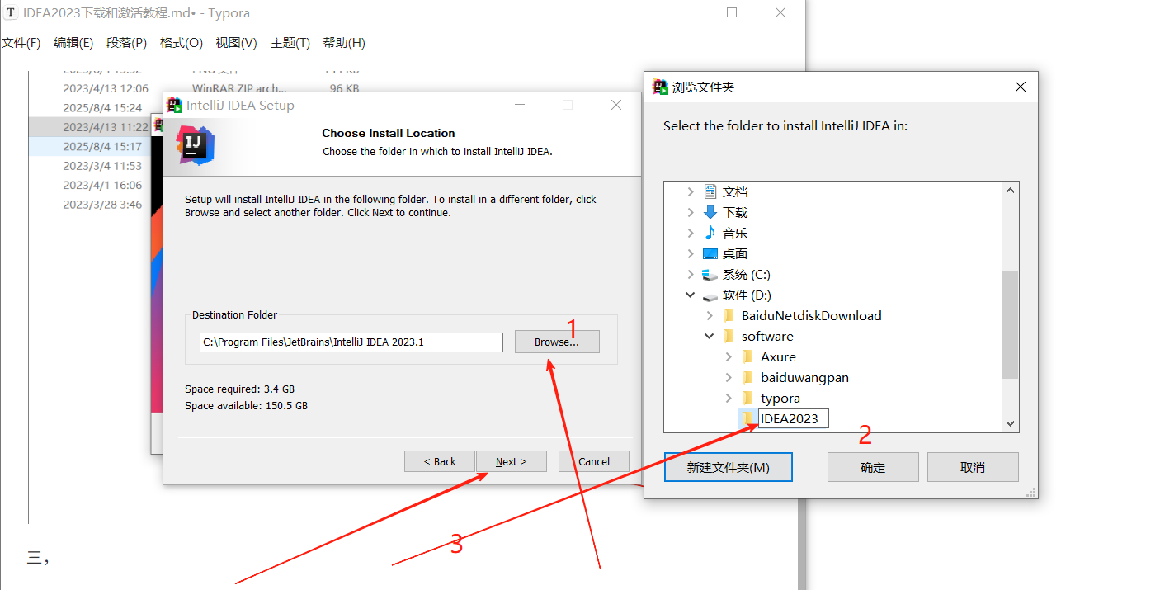Select the 桌面 desktop icon
The width and height of the screenshot is (1160, 590).
coord(710,253)
